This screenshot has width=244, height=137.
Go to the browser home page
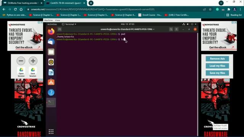(21, 9)
